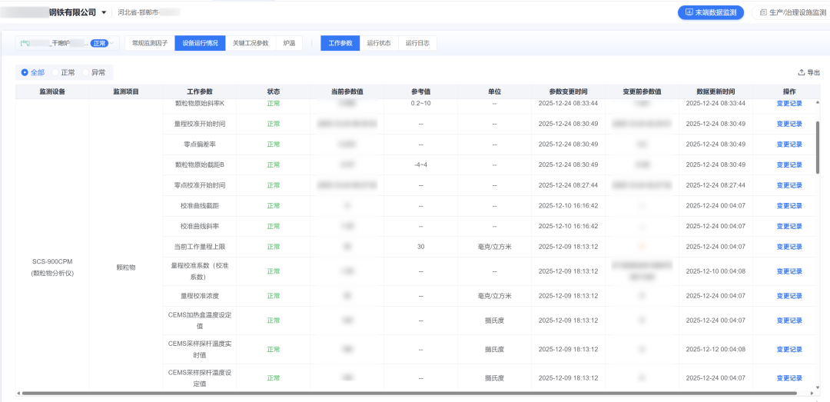Select the 正常 radio filter

(55, 72)
